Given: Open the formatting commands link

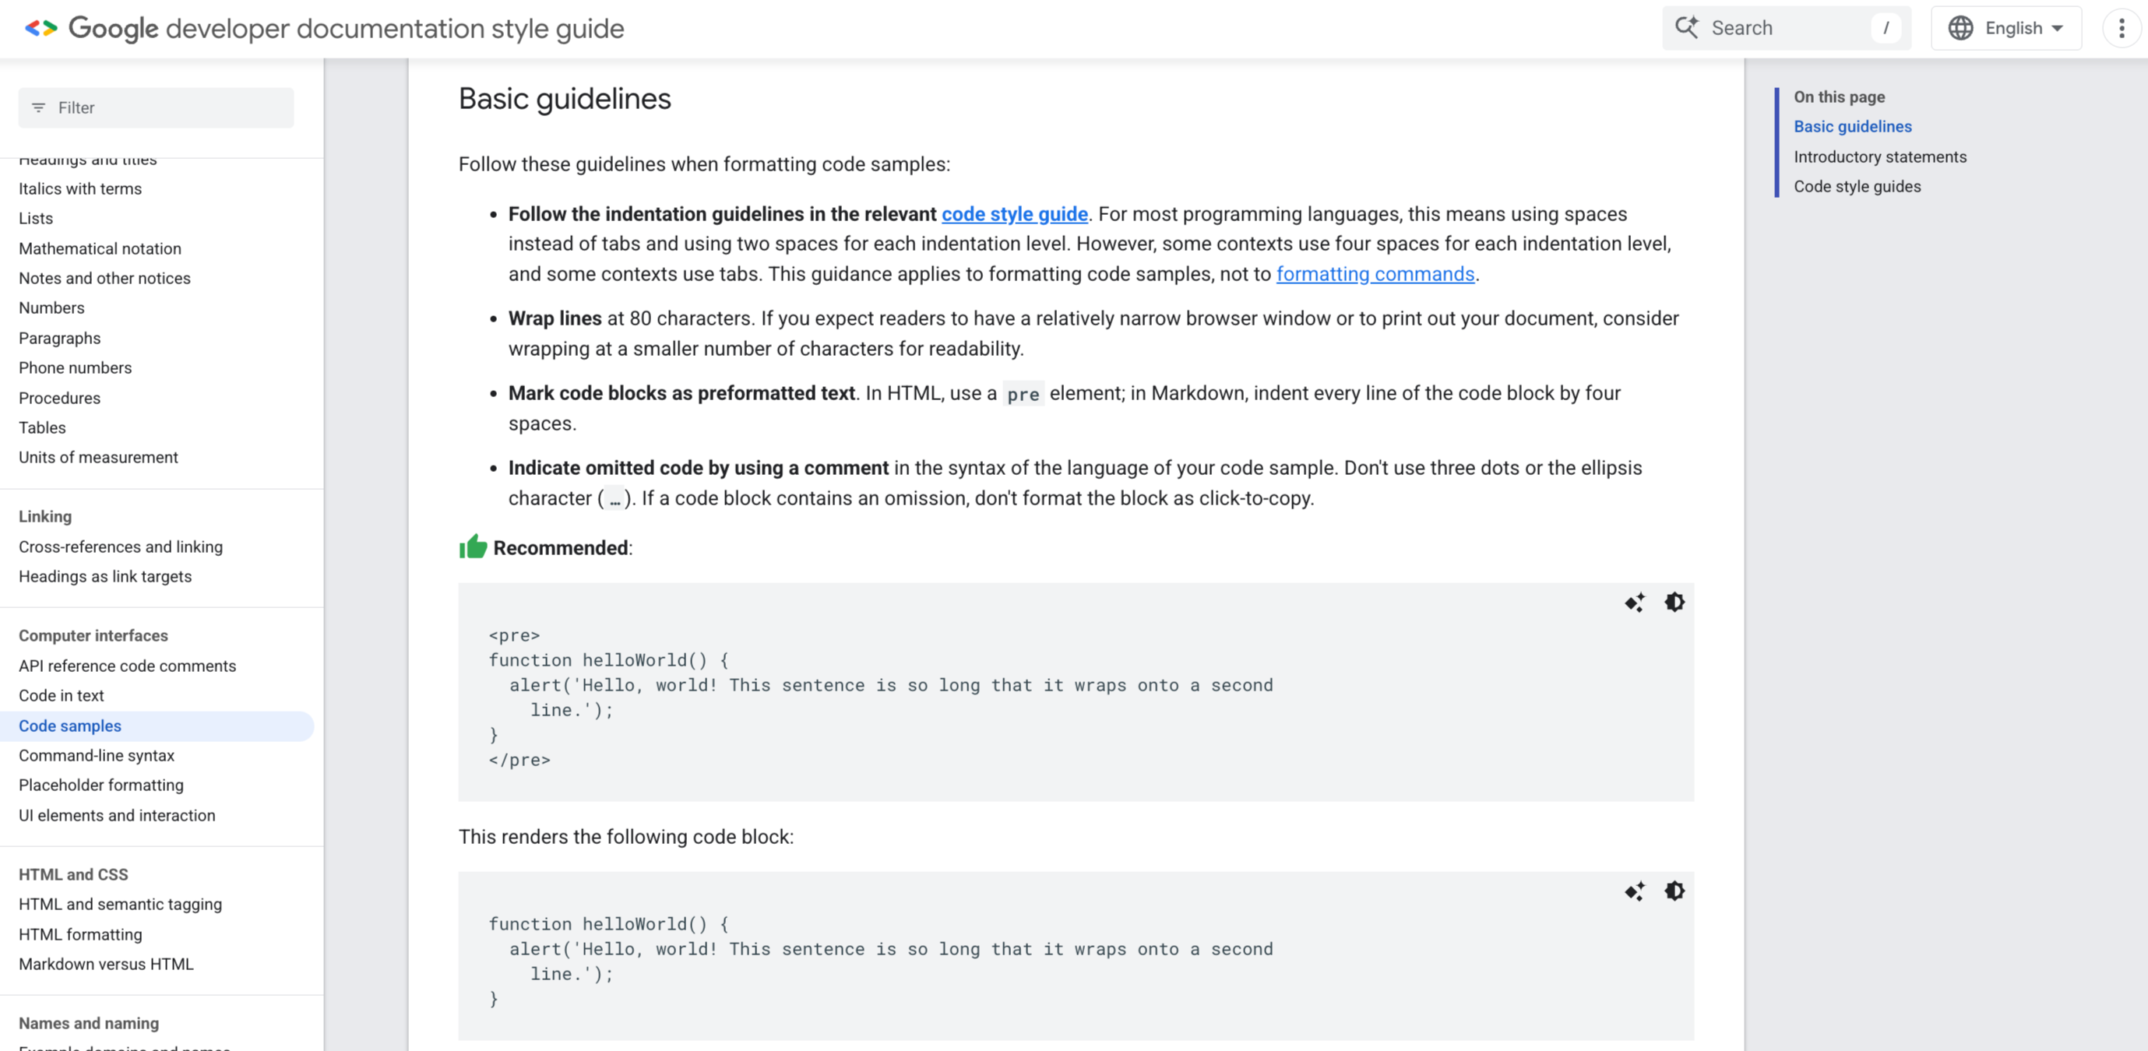Looking at the screenshot, I should pyautogui.click(x=1375, y=274).
